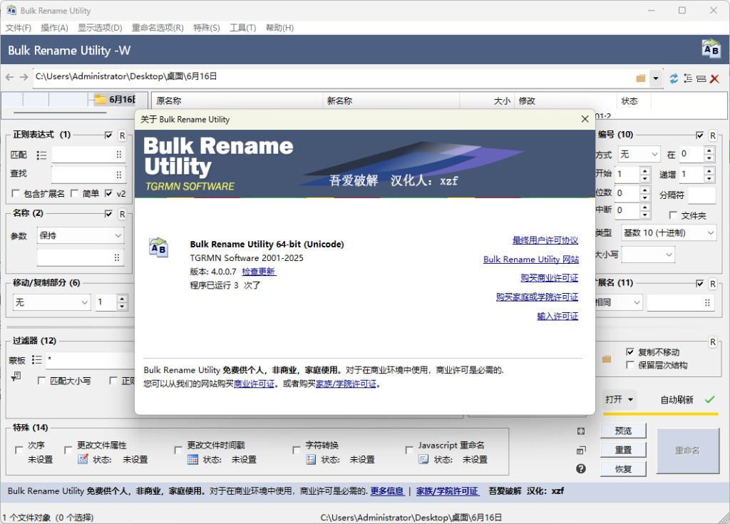730x524 pixels.
Task: Open the 重命名选项(R) menu
Action: point(158,28)
